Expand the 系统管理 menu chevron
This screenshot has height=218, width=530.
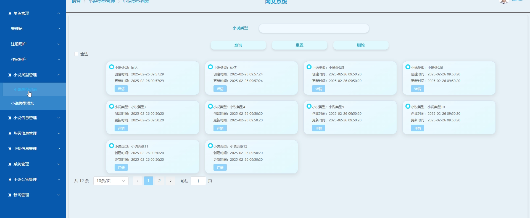(59, 164)
